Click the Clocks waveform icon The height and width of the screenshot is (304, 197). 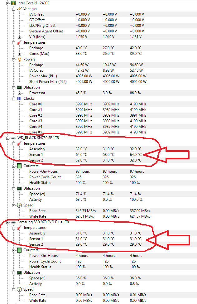point(19,99)
